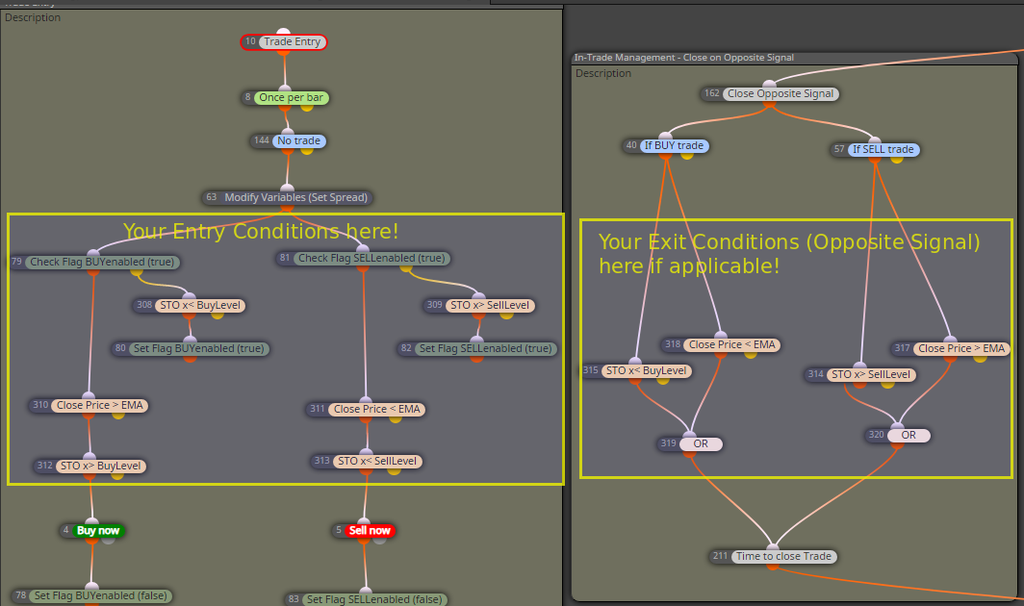Select Set Flag SELLenabled (true) node 82
1024x606 pixels.
477,349
